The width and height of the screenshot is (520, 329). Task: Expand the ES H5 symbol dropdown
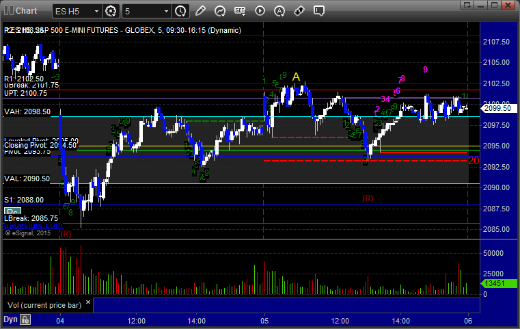coord(96,12)
